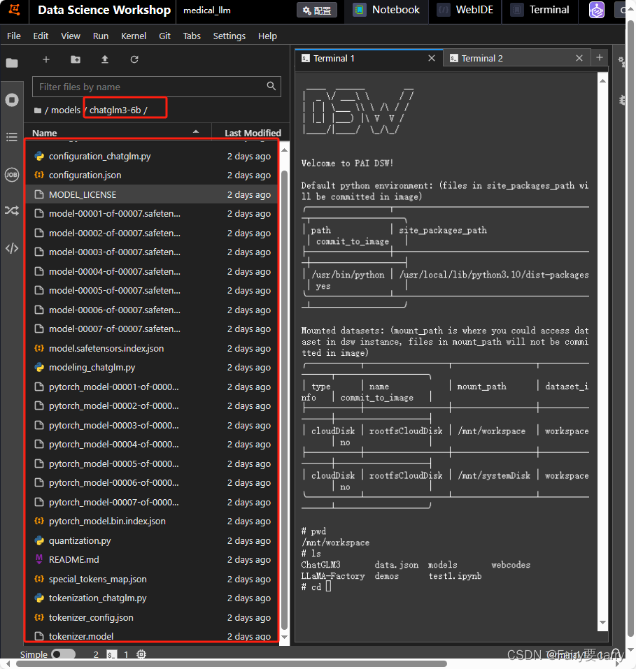Select model-00007-of-00007 safetensors file
636x669 pixels.
[x=152, y=329]
